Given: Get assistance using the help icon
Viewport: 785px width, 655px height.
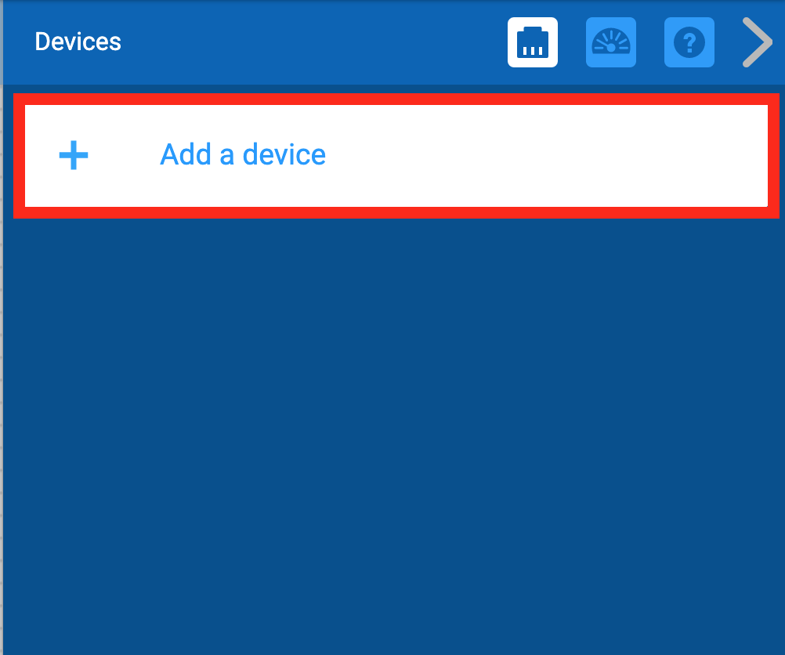Looking at the screenshot, I should 689,42.
